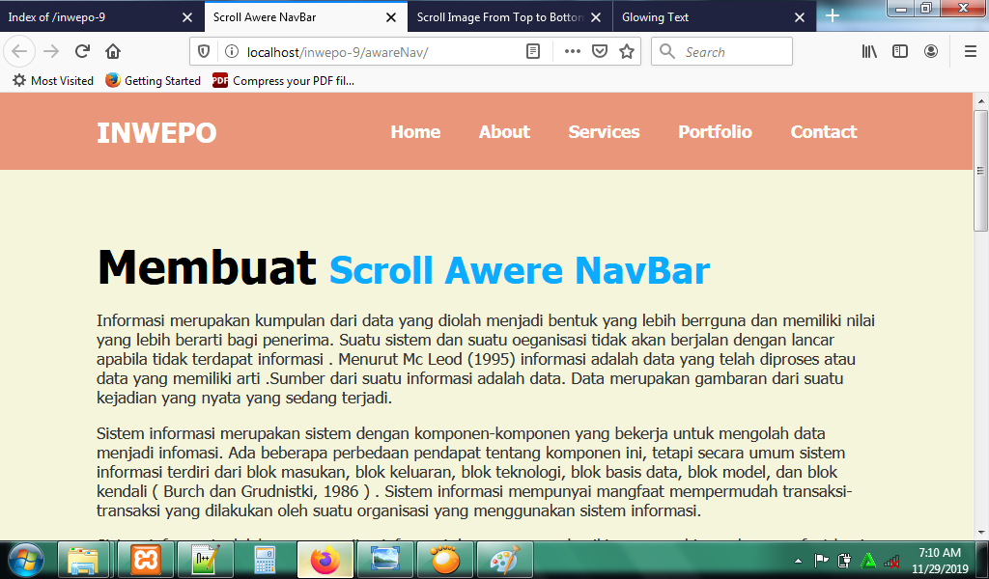Save page to Pocket
Image resolution: width=989 pixels, height=579 pixels.
pyautogui.click(x=600, y=51)
